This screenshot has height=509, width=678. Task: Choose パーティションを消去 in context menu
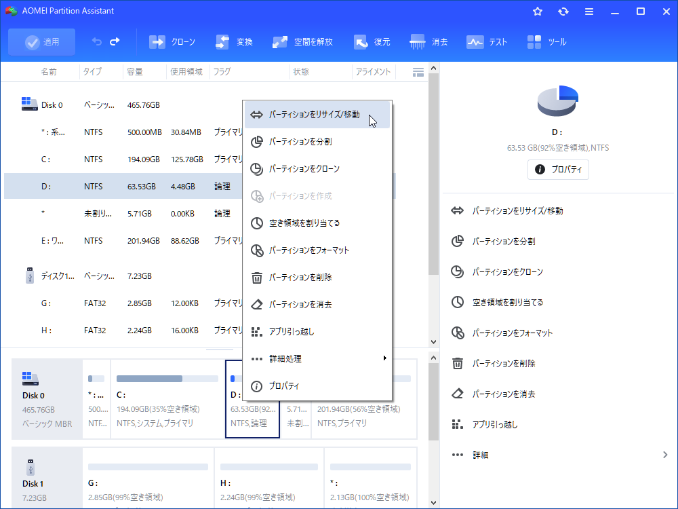pyautogui.click(x=317, y=304)
